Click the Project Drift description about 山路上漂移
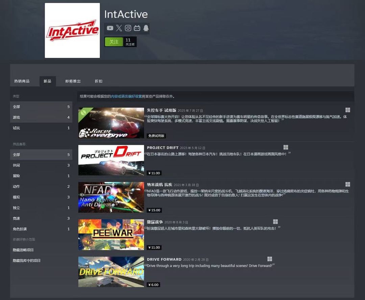 click(x=217, y=154)
